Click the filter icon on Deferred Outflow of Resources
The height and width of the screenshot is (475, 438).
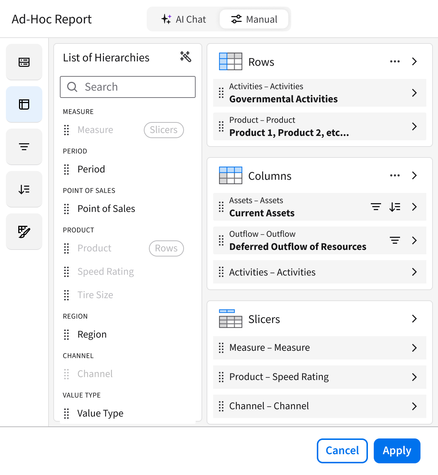tap(395, 240)
